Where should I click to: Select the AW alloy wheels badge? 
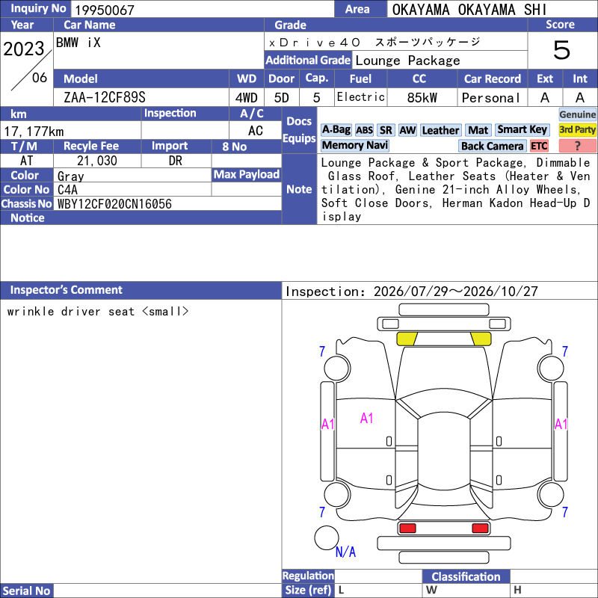407,130
